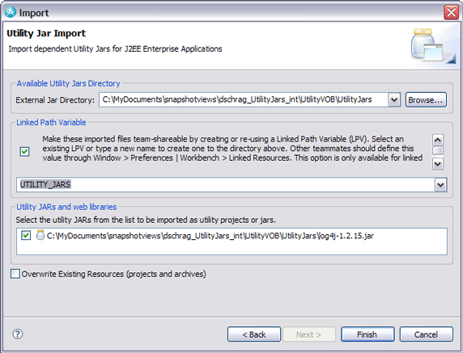This screenshot has width=463, height=353.
Task: Toggle the Linked Path Variable checkbox
Action: click(x=24, y=151)
